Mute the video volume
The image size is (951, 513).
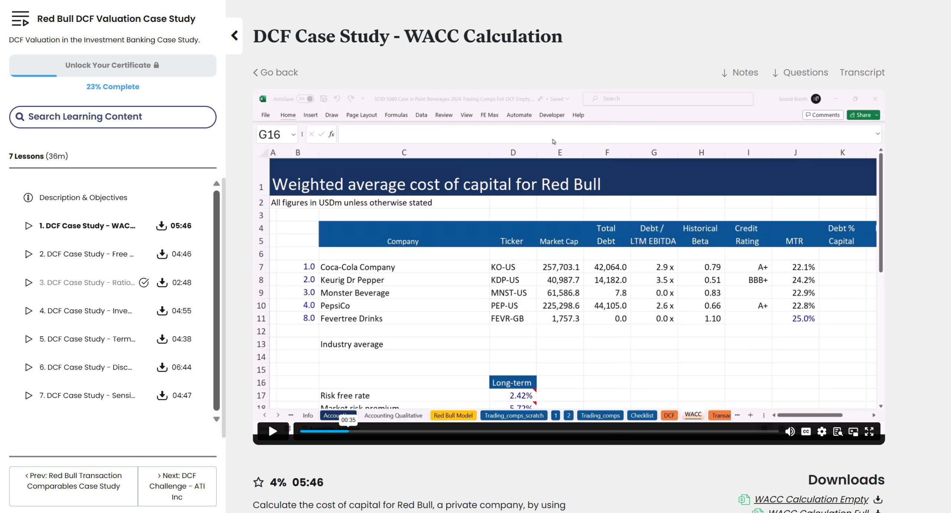(790, 431)
